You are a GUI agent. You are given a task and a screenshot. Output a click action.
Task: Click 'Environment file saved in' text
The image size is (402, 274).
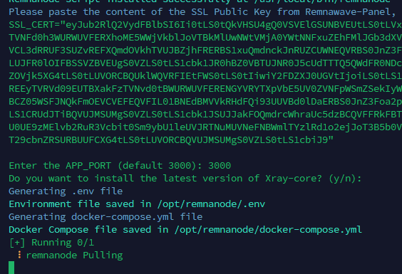80,204
